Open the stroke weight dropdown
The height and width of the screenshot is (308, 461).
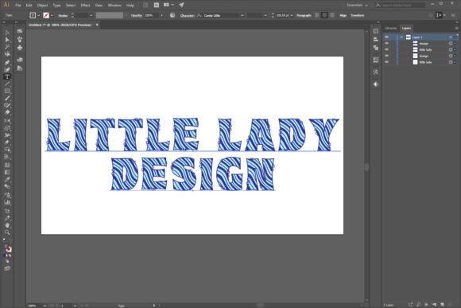pos(91,15)
